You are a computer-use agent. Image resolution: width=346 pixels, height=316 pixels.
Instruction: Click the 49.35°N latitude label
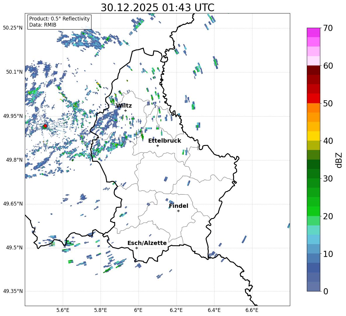(x=13, y=291)
